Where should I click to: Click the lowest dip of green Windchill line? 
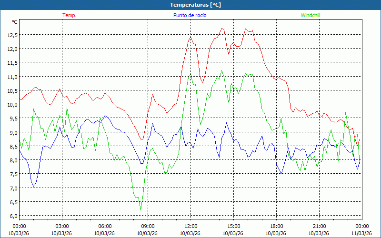[x=140, y=209]
